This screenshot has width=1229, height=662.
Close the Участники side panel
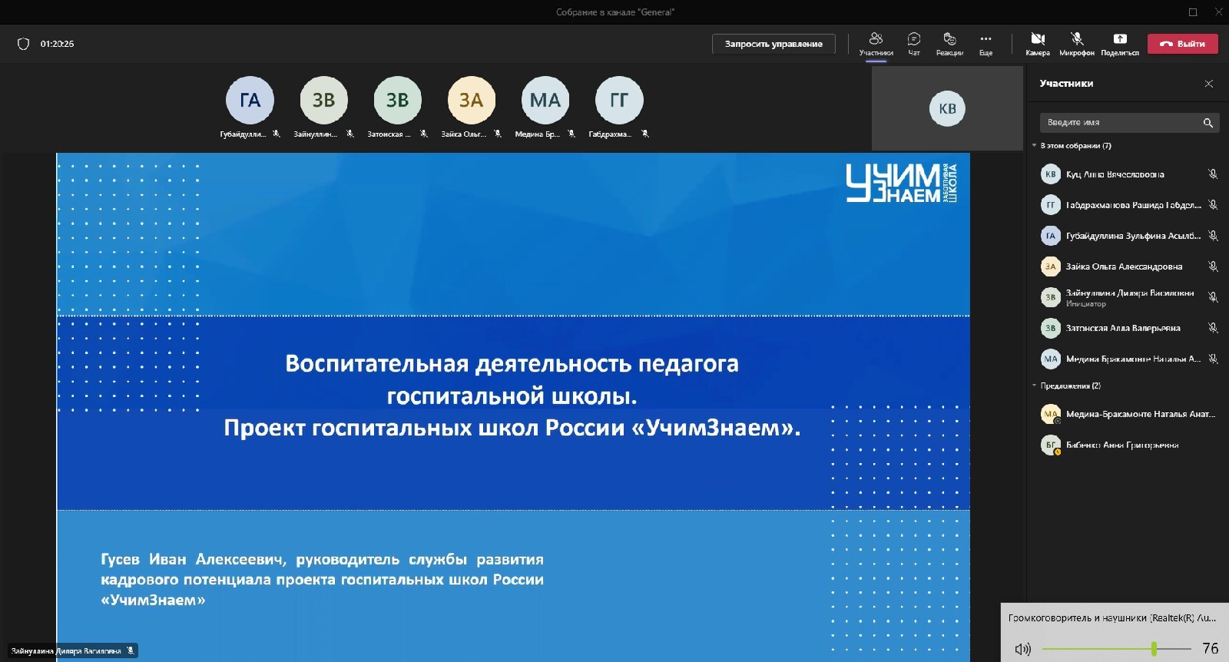[x=1209, y=84]
